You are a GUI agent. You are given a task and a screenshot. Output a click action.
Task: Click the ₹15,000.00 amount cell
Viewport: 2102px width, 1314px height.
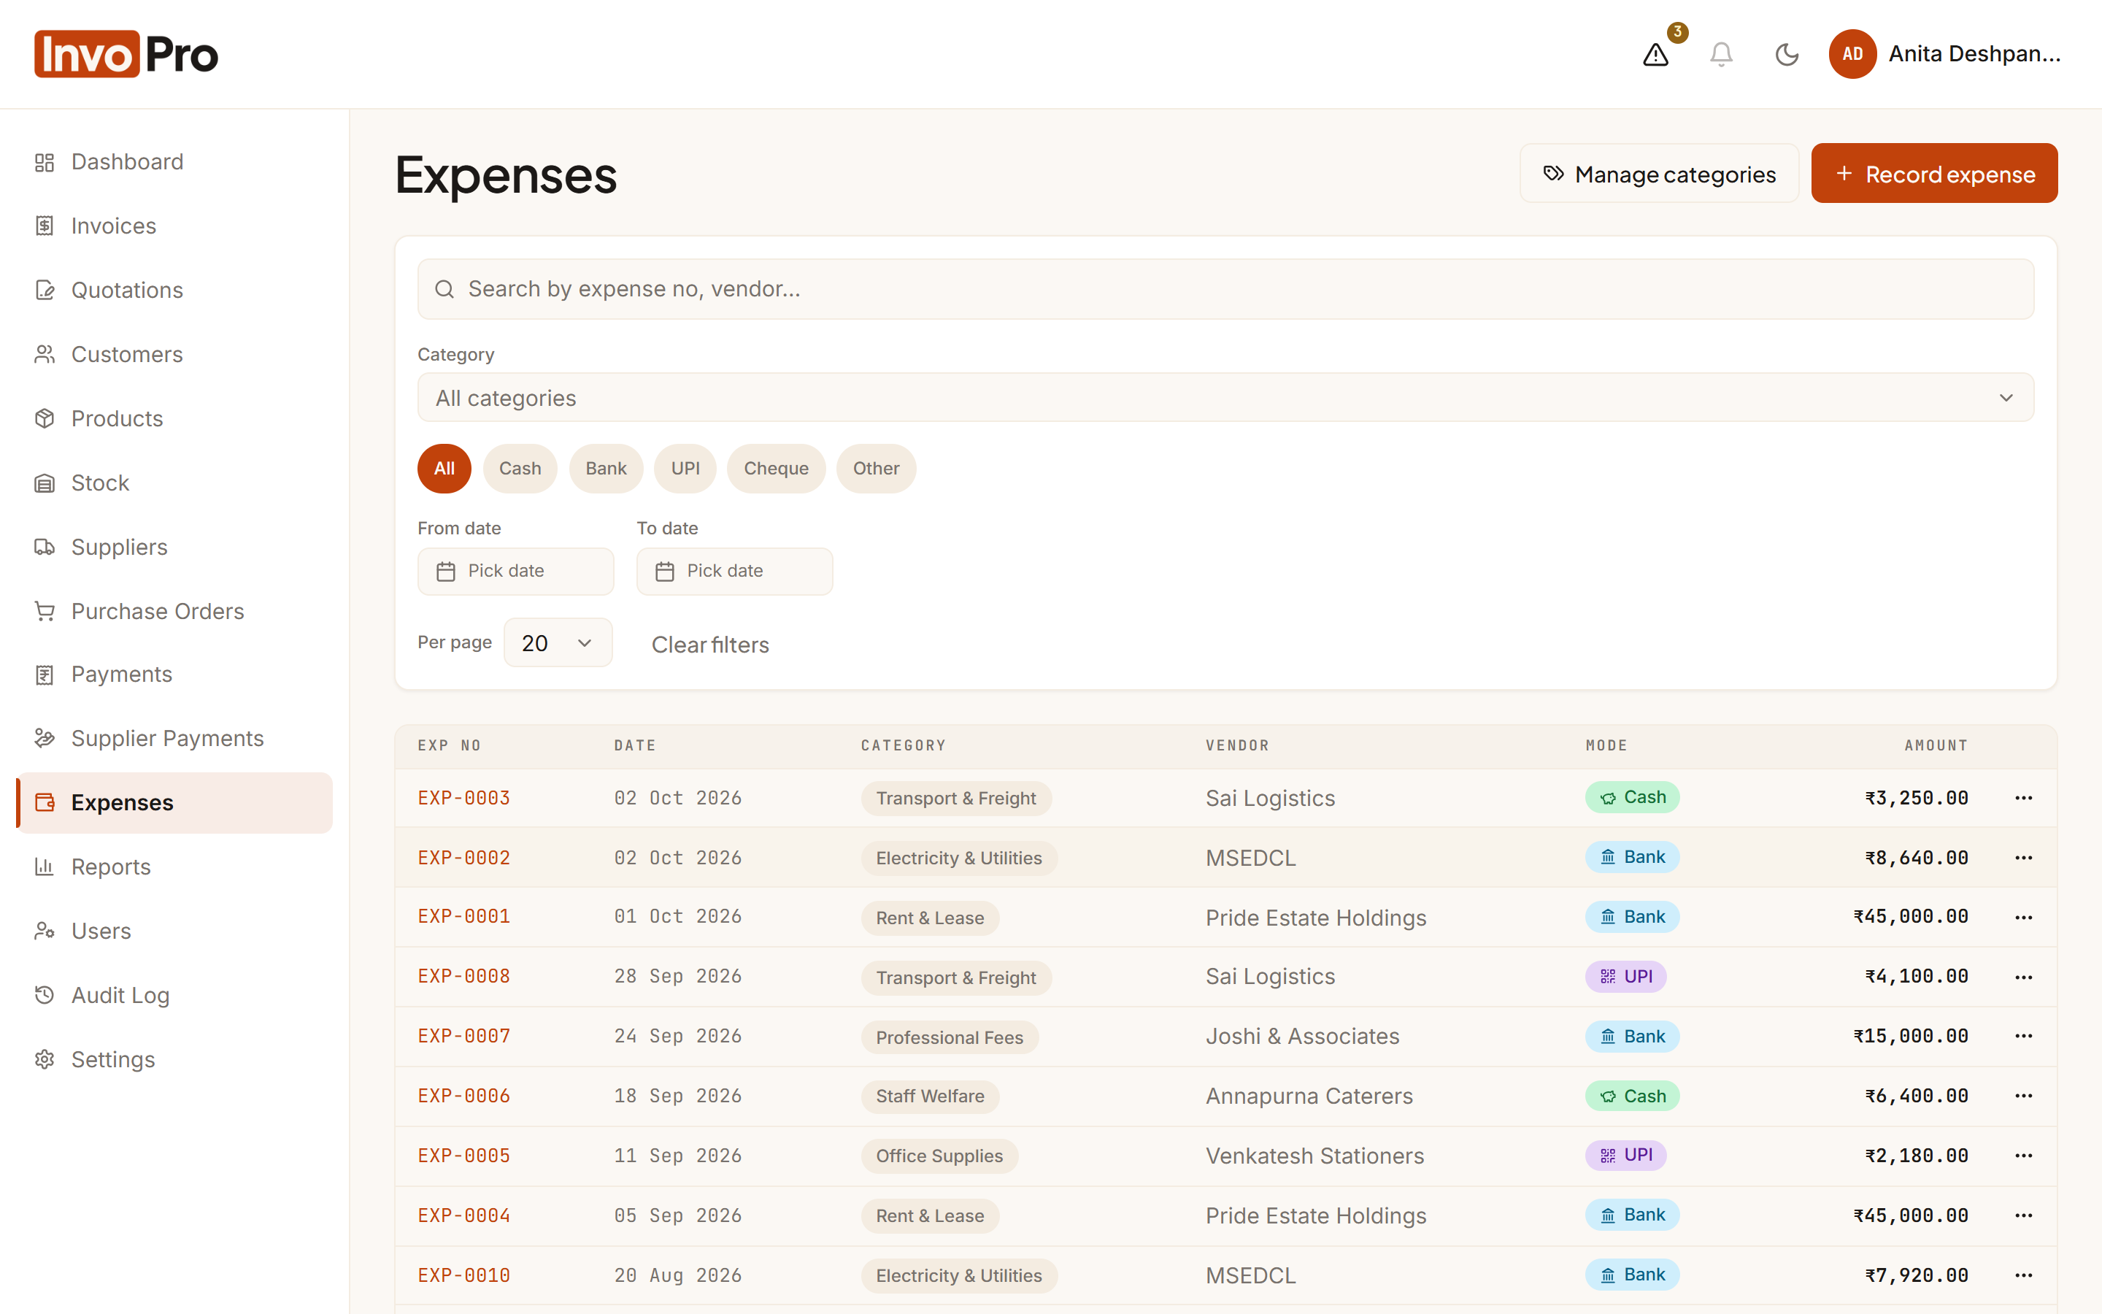tap(1910, 1036)
